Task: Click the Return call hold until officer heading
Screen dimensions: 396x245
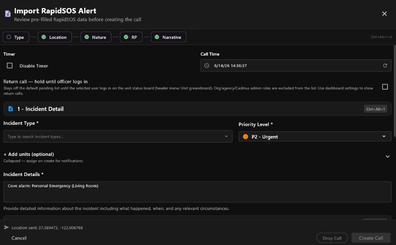Action: 46,82
